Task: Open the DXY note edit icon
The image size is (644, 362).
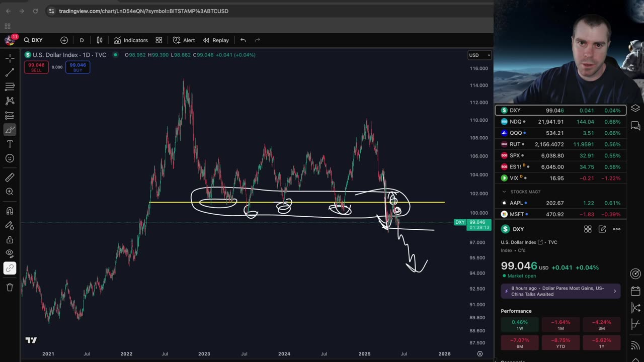Action: (x=602, y=229)
